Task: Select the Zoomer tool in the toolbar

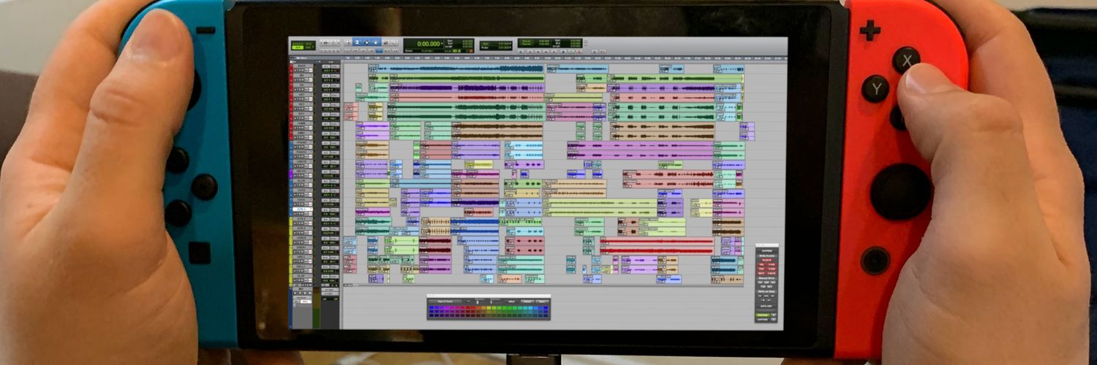Action: (348, 42)
